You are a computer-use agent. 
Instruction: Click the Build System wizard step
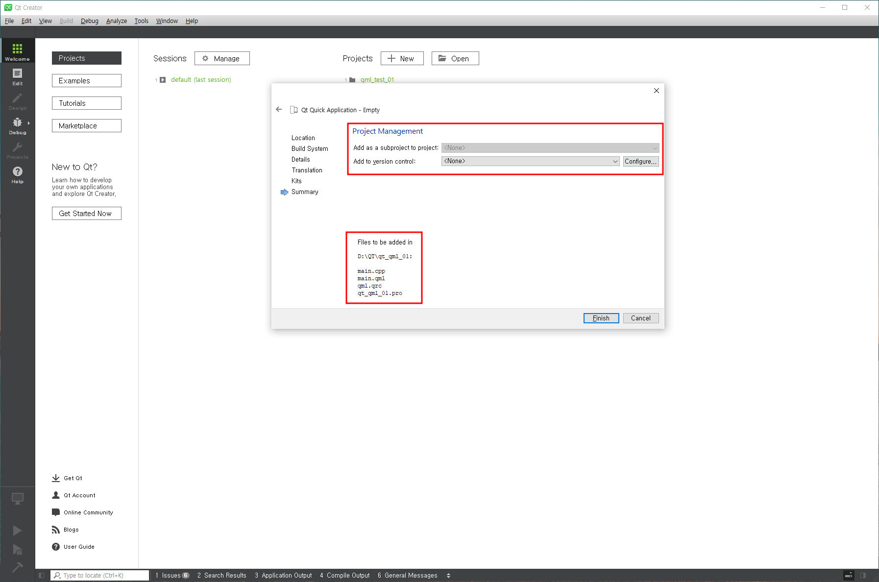click(x=310, y=149)
